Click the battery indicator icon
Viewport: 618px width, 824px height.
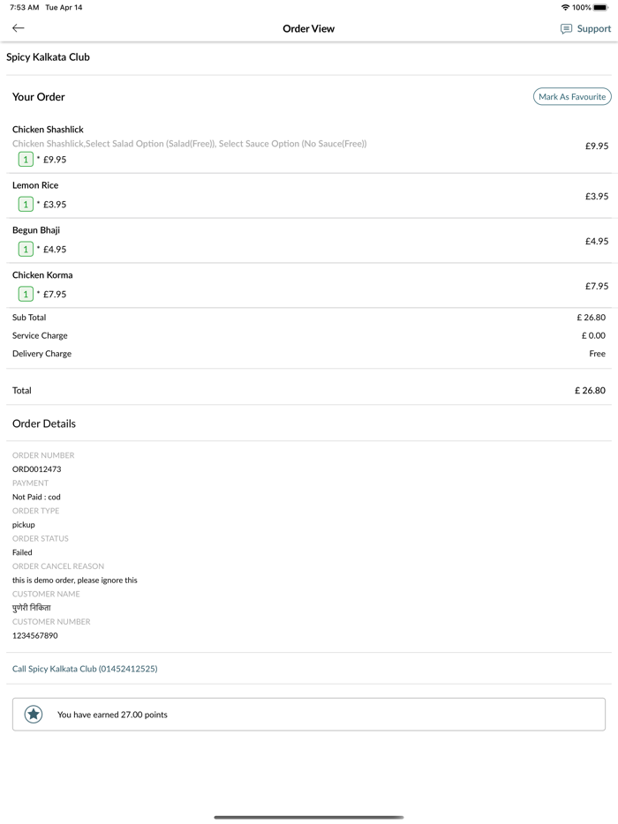[x=601, y=7]
